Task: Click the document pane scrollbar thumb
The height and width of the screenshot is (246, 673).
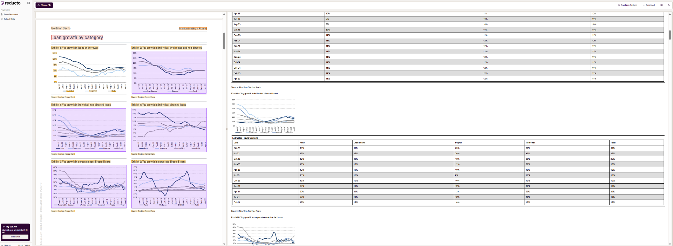Action: (224, 41)
